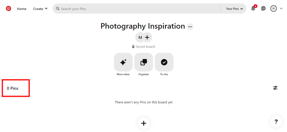The width and height of the screenshot is (287, 132).
Task: Open the messages chat bubble
Action: point(263,9)
